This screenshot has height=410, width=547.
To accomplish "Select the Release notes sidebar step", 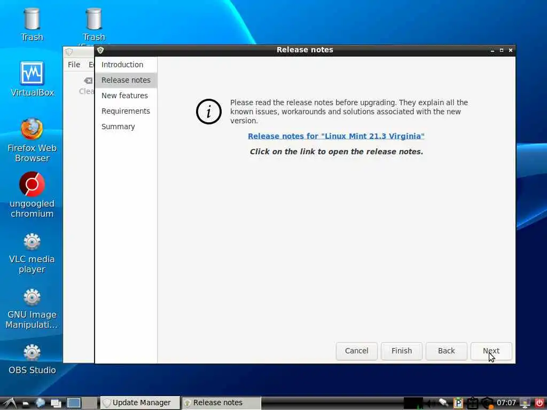I will click(x=126, y=80).
